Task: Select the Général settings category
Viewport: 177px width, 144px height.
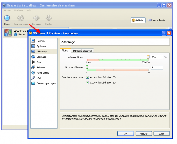Action: (x=41, y=41)
